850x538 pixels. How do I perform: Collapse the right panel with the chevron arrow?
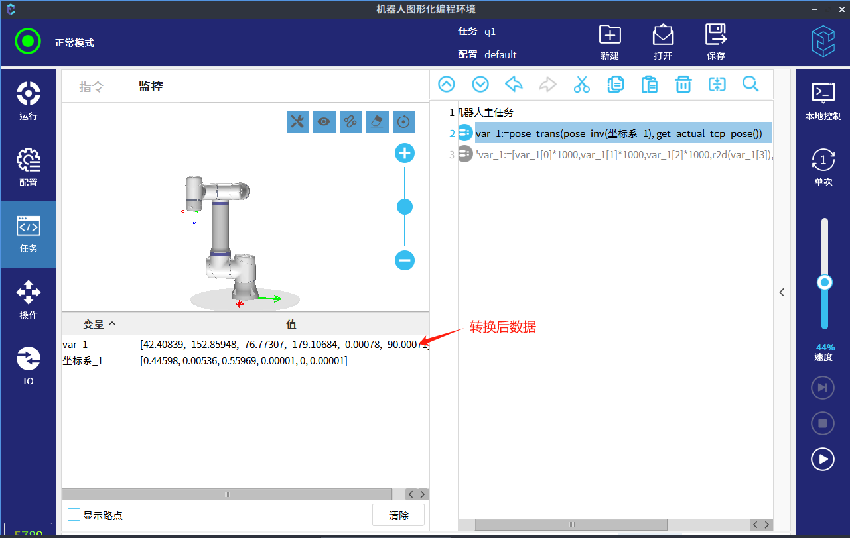[782, 292]
